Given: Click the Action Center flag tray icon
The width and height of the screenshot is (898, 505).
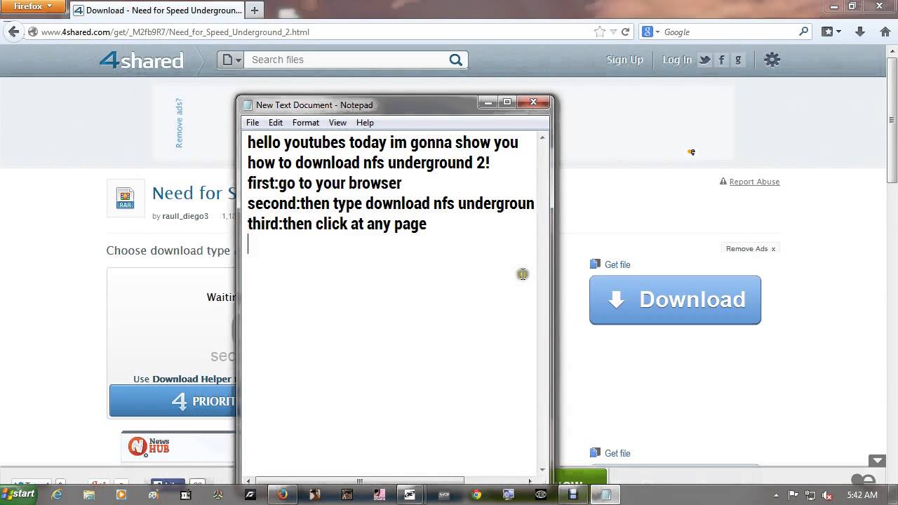Looking at the screenshot, I should click(x=792, y=495).
